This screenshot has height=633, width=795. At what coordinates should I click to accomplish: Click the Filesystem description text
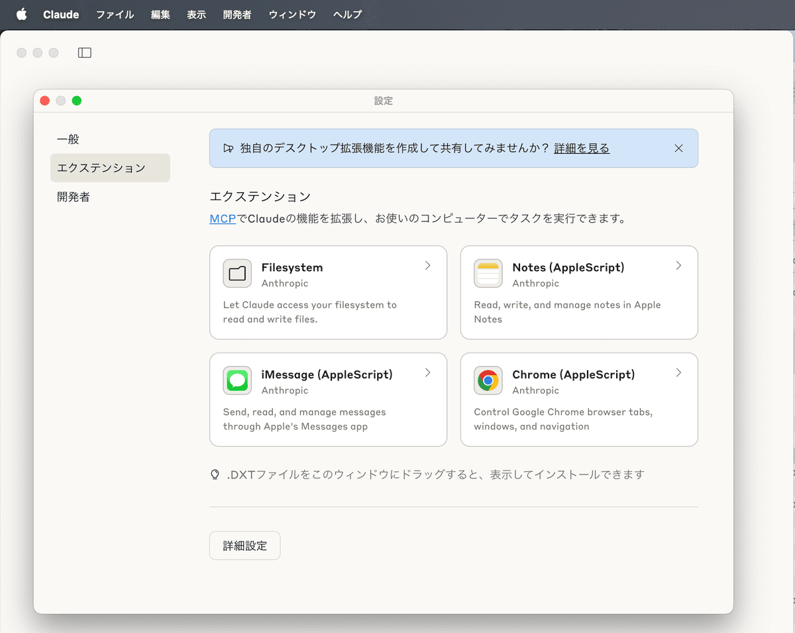pyautogui.click(x=310, y=312)
